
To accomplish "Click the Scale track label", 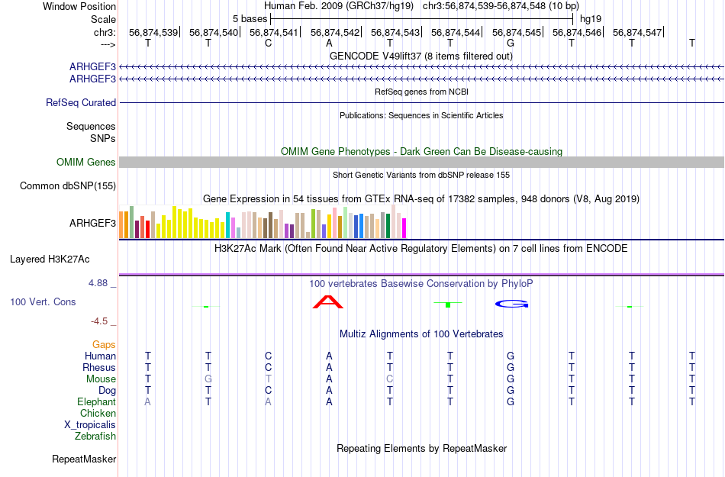I will tap(103, 19).
